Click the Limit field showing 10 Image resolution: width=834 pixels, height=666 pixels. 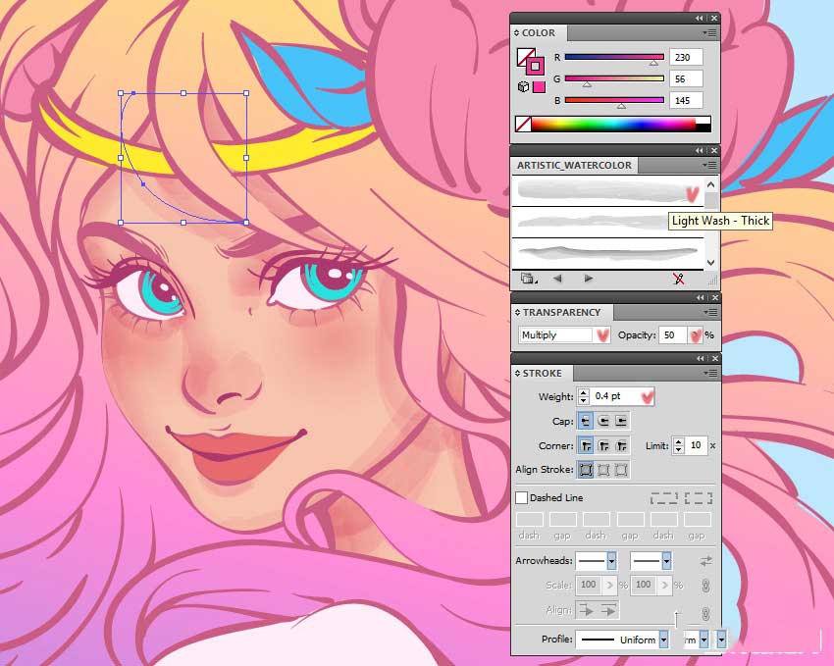click(696, 445)
